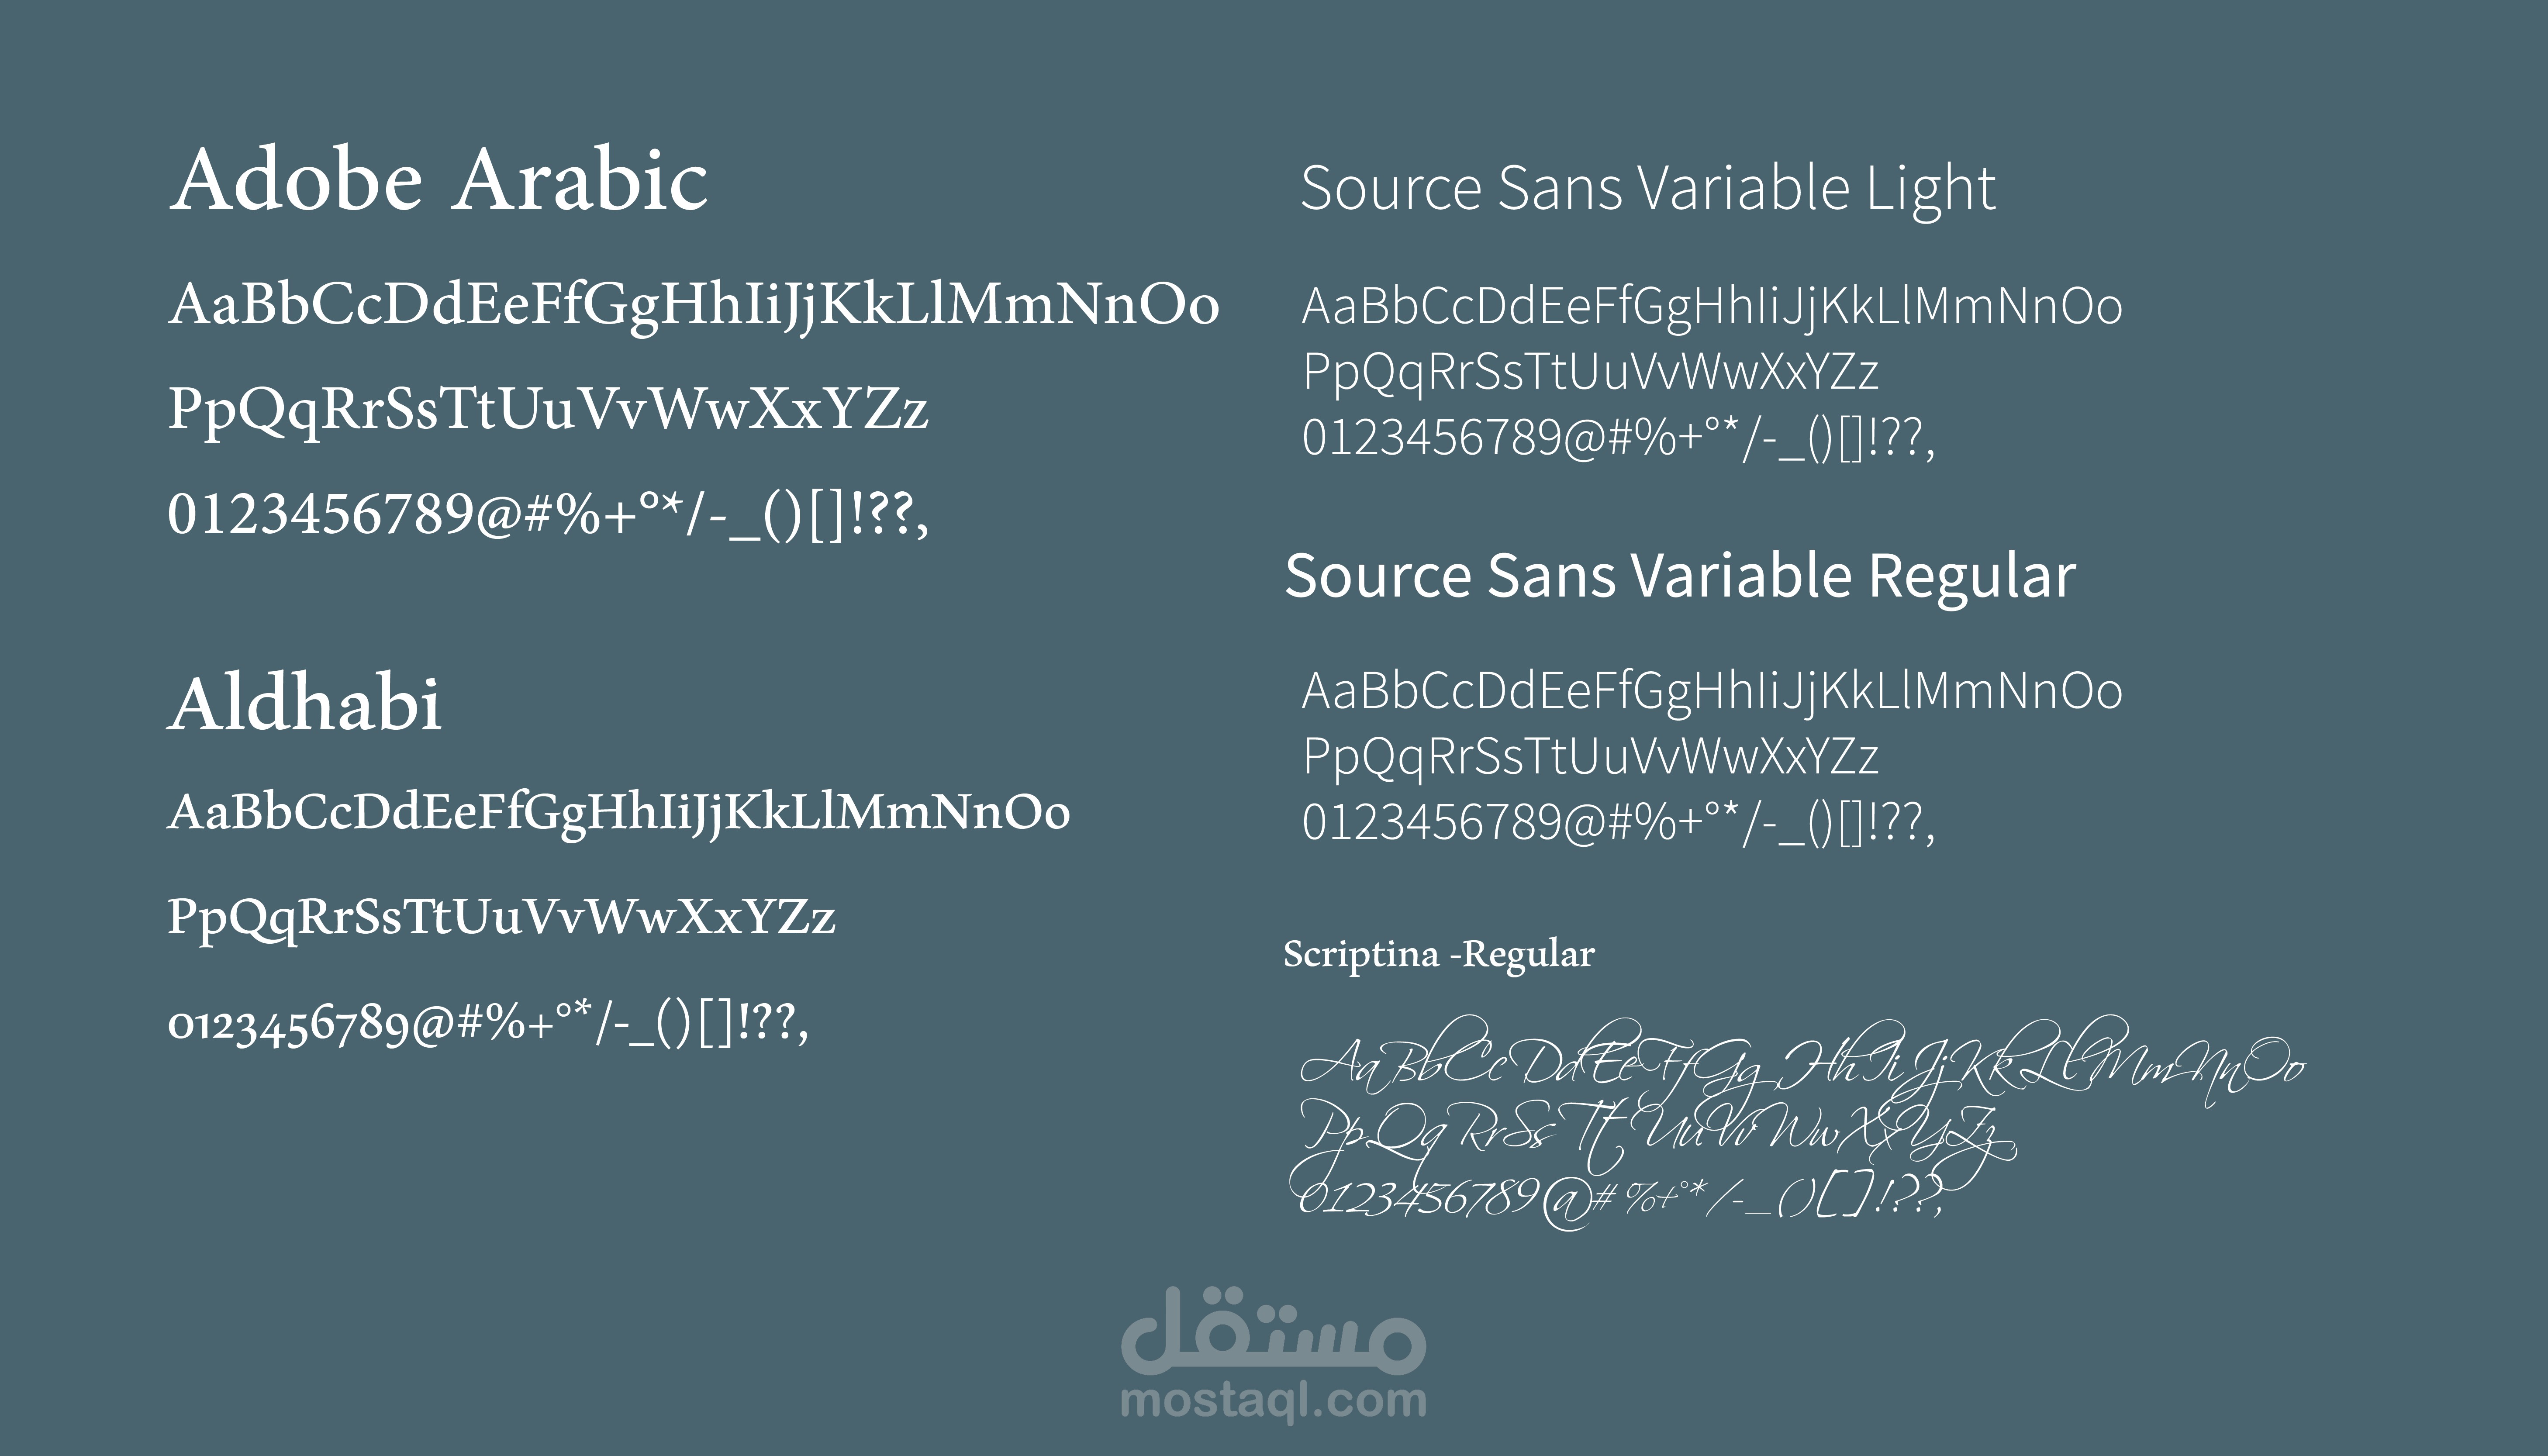Screen dimensions: 2548x1456
Task: Click the Mostaql Arabic logo watermark
Action: click(x=1273, y=1329)
